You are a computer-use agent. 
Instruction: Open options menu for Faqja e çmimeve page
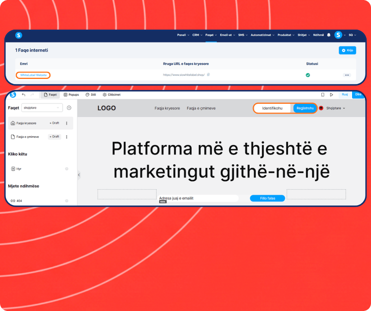point(67,137)
